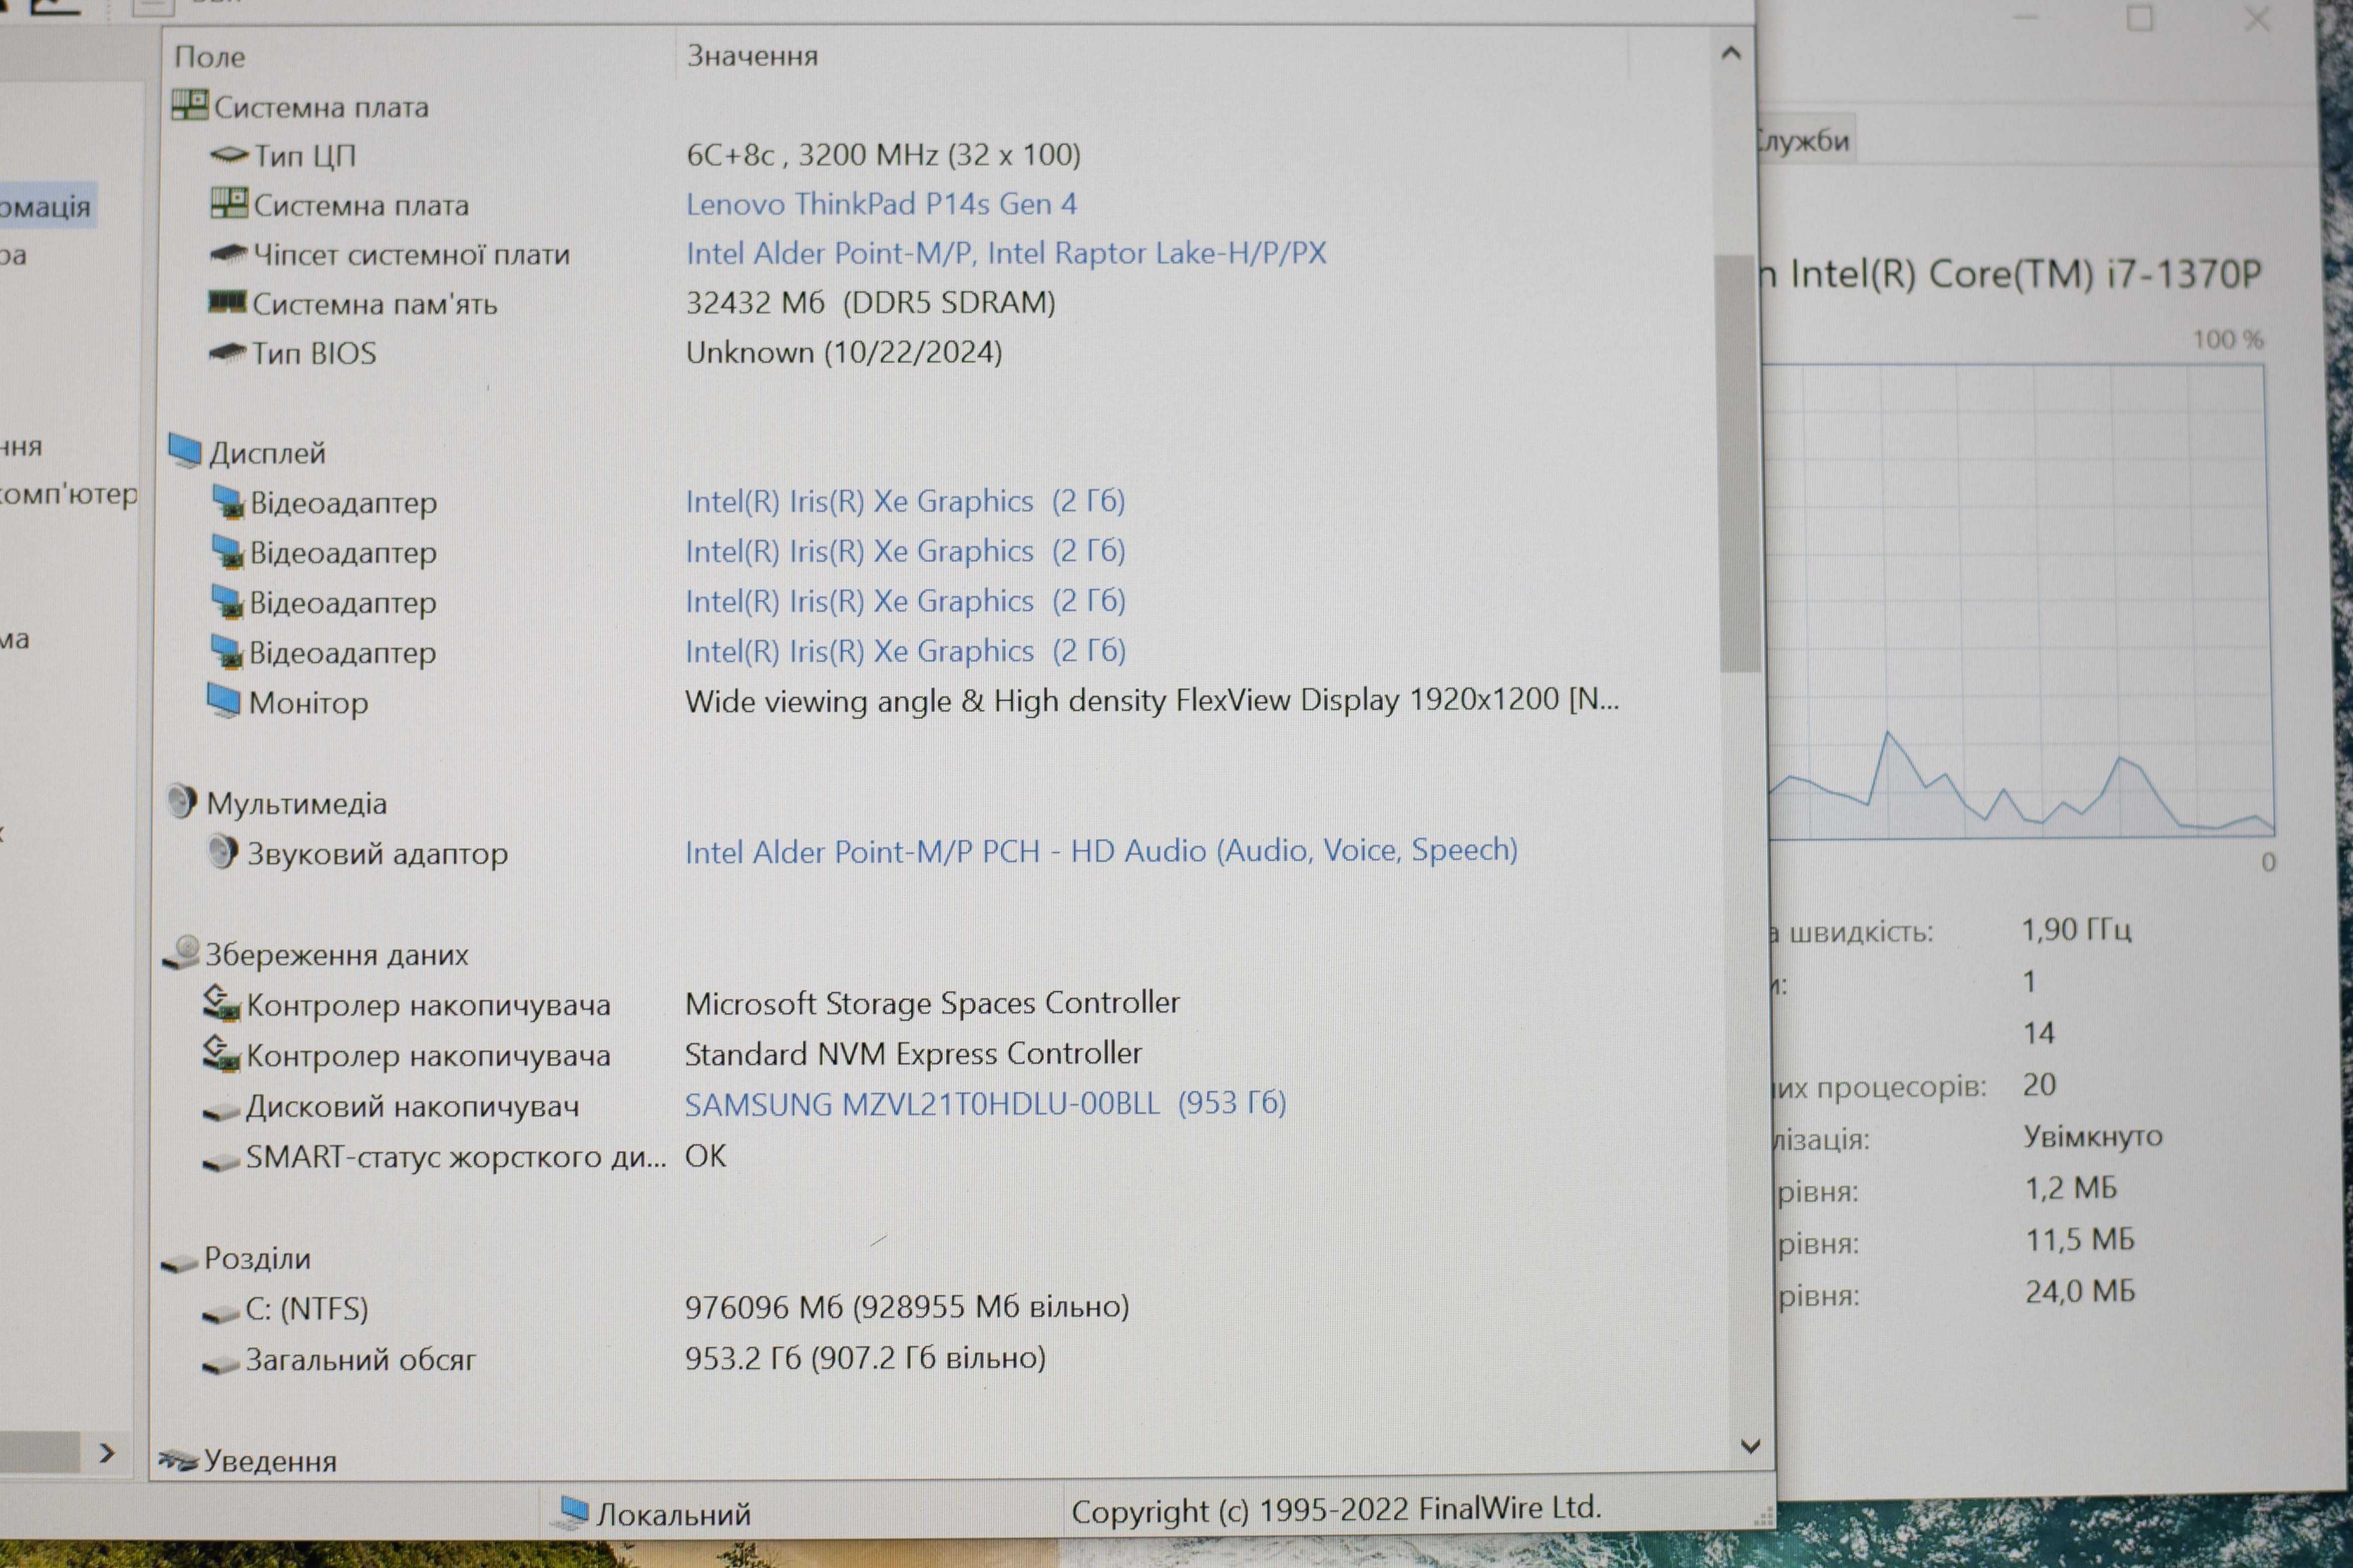Click the 24,0 МБ cache value
Viewport: 2353px width, 1568px height.
pyautogui.click(x=2080, y=1291)
